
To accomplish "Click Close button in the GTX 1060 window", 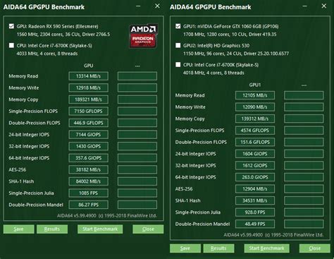I will coord(315,248).
